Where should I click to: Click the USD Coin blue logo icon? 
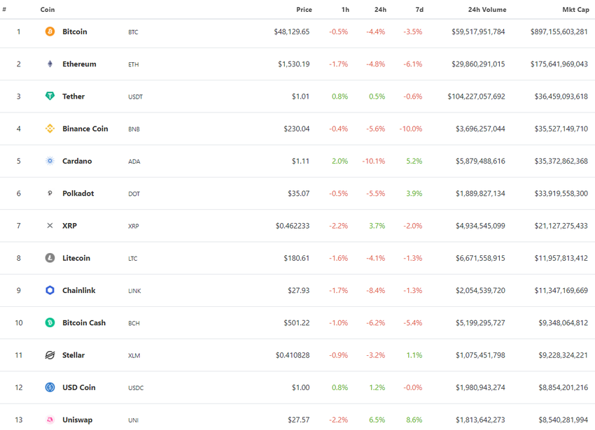click(50, 387)
